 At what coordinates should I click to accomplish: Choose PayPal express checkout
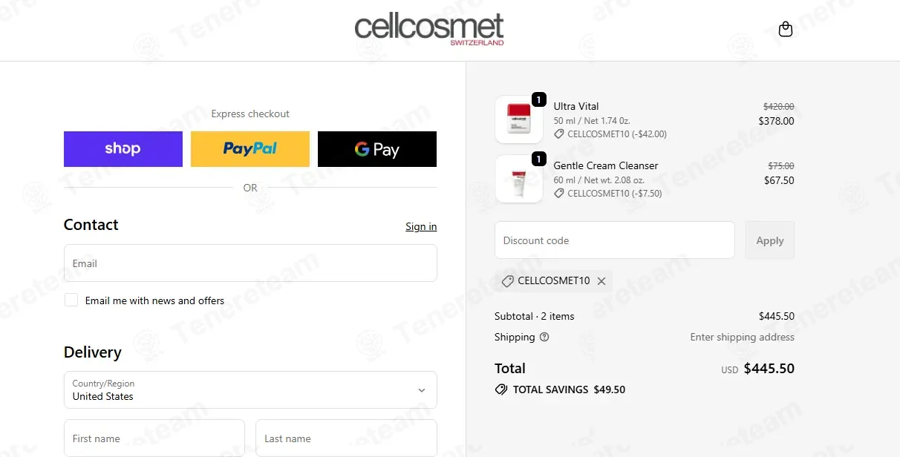pos(250,149)
